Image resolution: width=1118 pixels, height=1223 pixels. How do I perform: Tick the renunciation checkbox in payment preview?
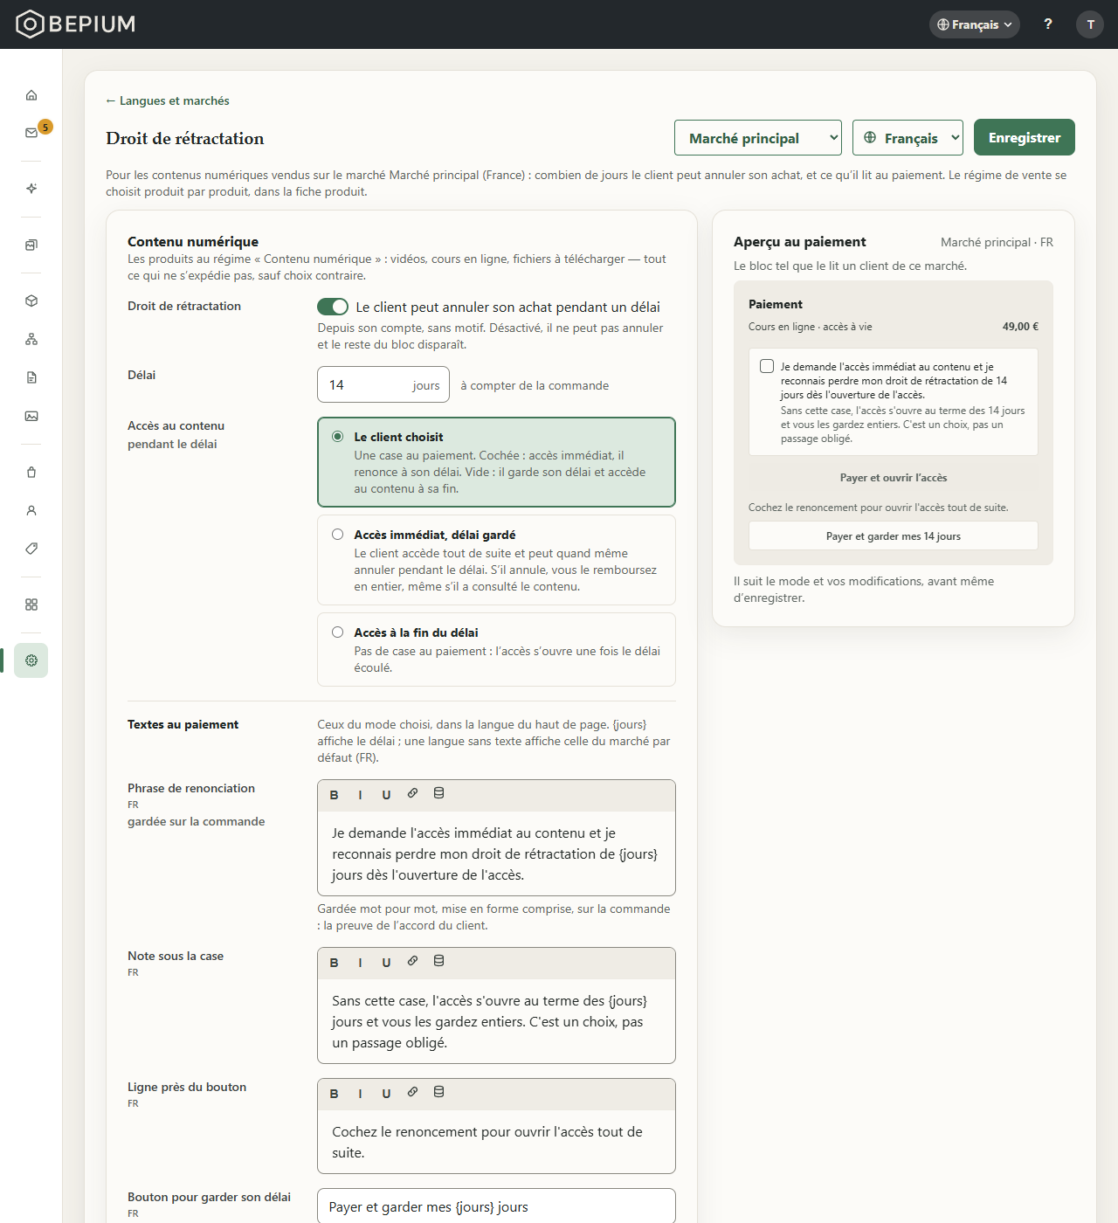767,366
